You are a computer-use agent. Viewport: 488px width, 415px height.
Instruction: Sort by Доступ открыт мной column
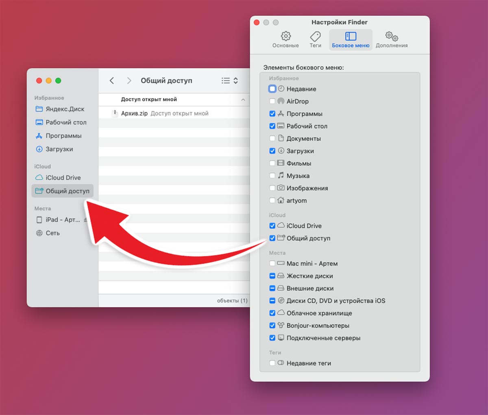[x=149, y=99]
